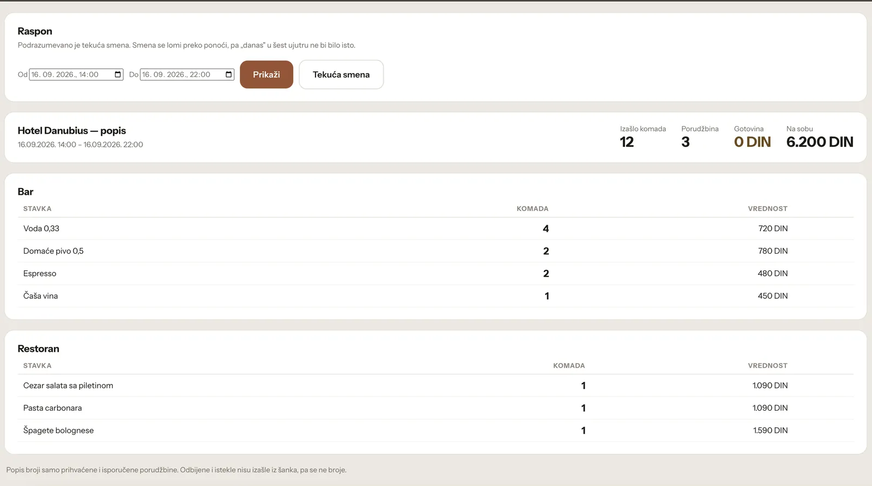Click the date range text under hotel title
872x486 pixels.
[x=80, y=145]
